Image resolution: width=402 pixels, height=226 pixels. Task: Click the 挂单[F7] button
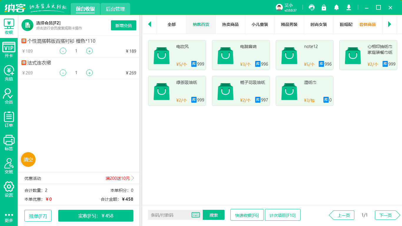(38, 216)
